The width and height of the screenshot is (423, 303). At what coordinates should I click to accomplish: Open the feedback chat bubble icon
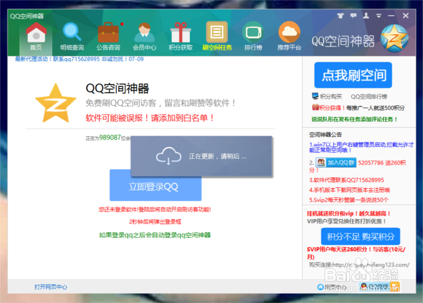tap(353, 15)
